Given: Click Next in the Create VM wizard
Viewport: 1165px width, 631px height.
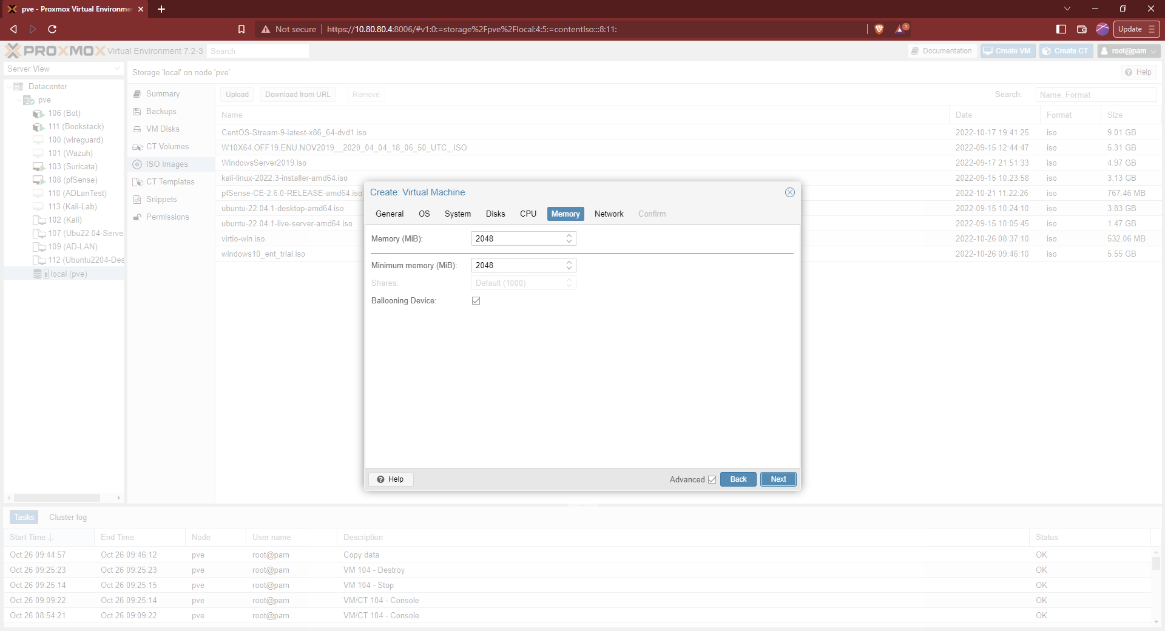Looking at the screenshot, I should coord(778,479).
